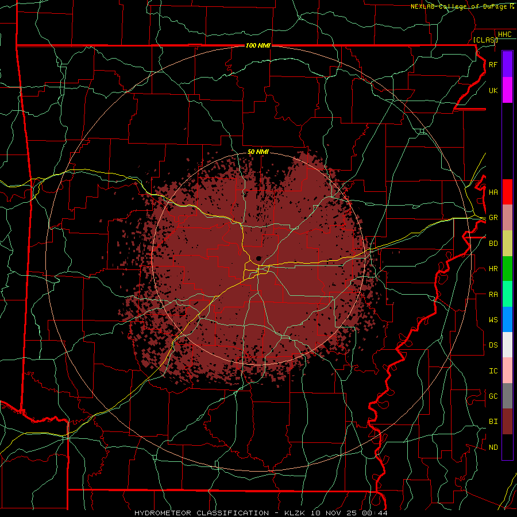517x517 pixels.
Task: Click the BI legend label
Action: pos(493,422)
